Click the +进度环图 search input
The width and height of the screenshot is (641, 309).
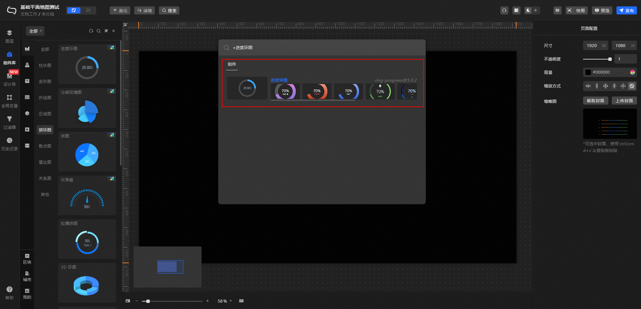click(322, 48)
